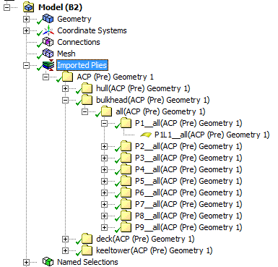Expand the P9__all folder node
Image resolution: width=278 pixels, height=267 pixels.
pyautogui.click(x=104, y=227)
